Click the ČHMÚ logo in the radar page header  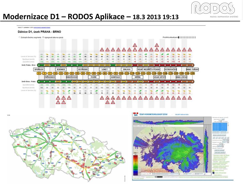tap(136, 114)
